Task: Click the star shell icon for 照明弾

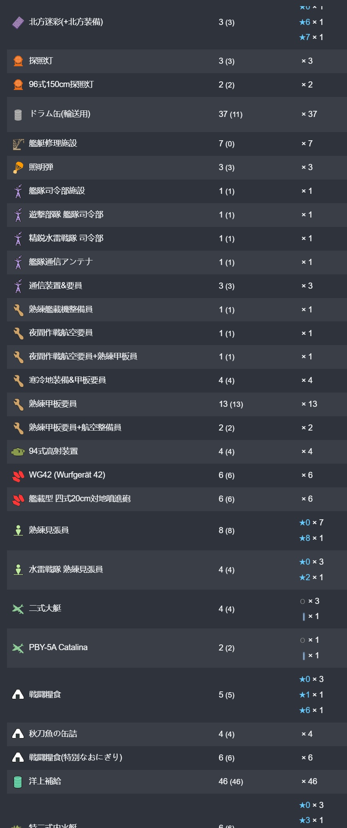Action: click(x=18, y=167)
